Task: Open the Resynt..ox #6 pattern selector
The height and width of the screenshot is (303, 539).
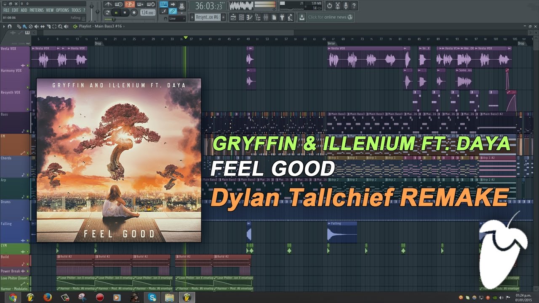Action: (x=208, y=17)
